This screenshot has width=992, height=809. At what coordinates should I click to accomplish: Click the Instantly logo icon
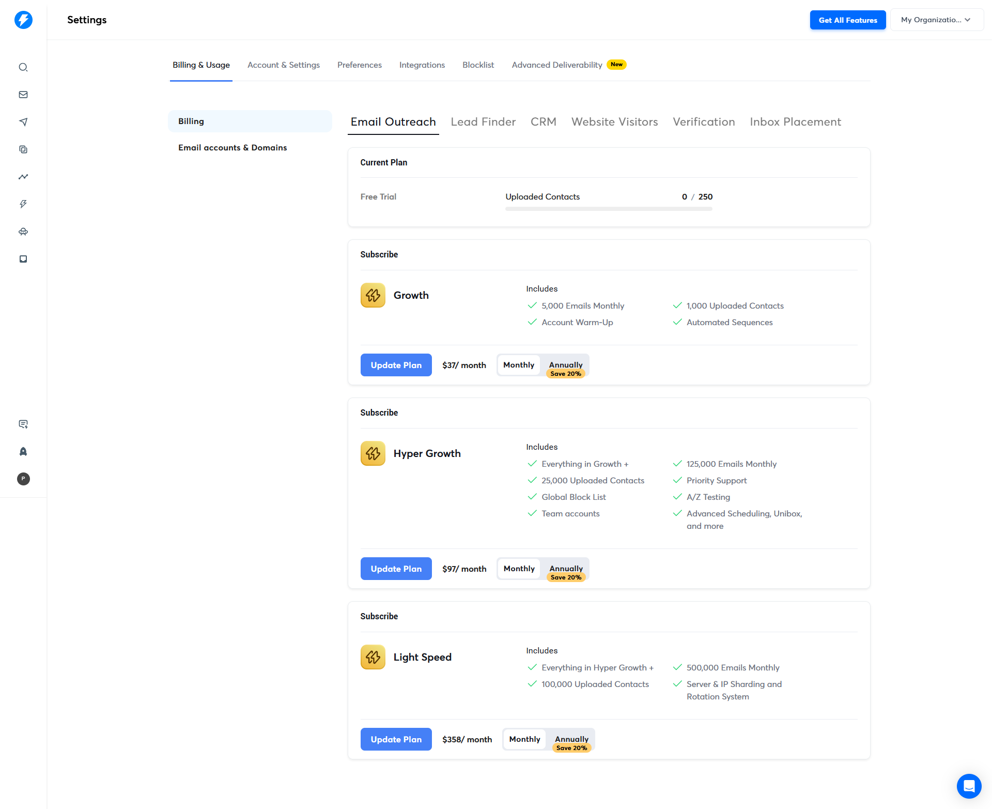coord(23,20)
